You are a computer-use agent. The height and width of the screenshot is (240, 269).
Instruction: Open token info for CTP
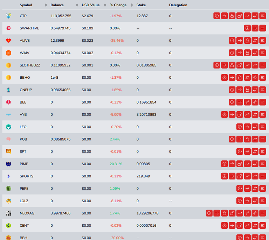pyautogui.click(x=217, y=16)
